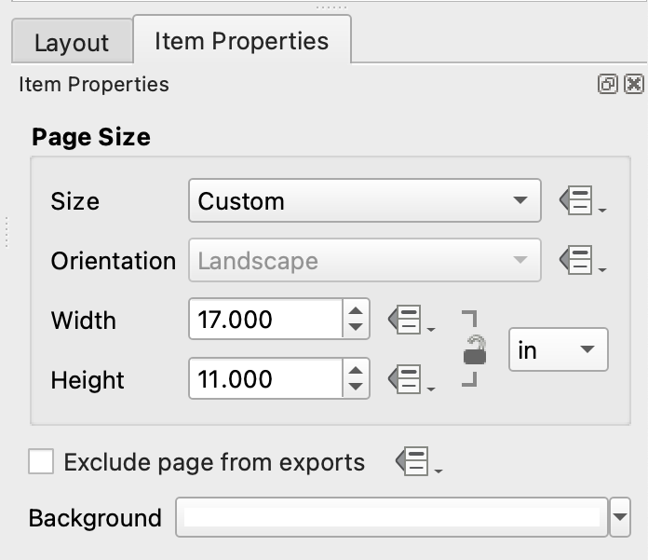Viewport: 648px width, 560px height.
Task: Close the Item Properties panel
Action: point(634,85)
